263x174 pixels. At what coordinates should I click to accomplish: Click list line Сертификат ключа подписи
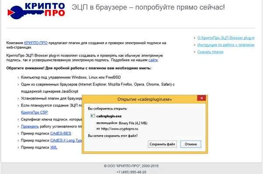point(52,119)
